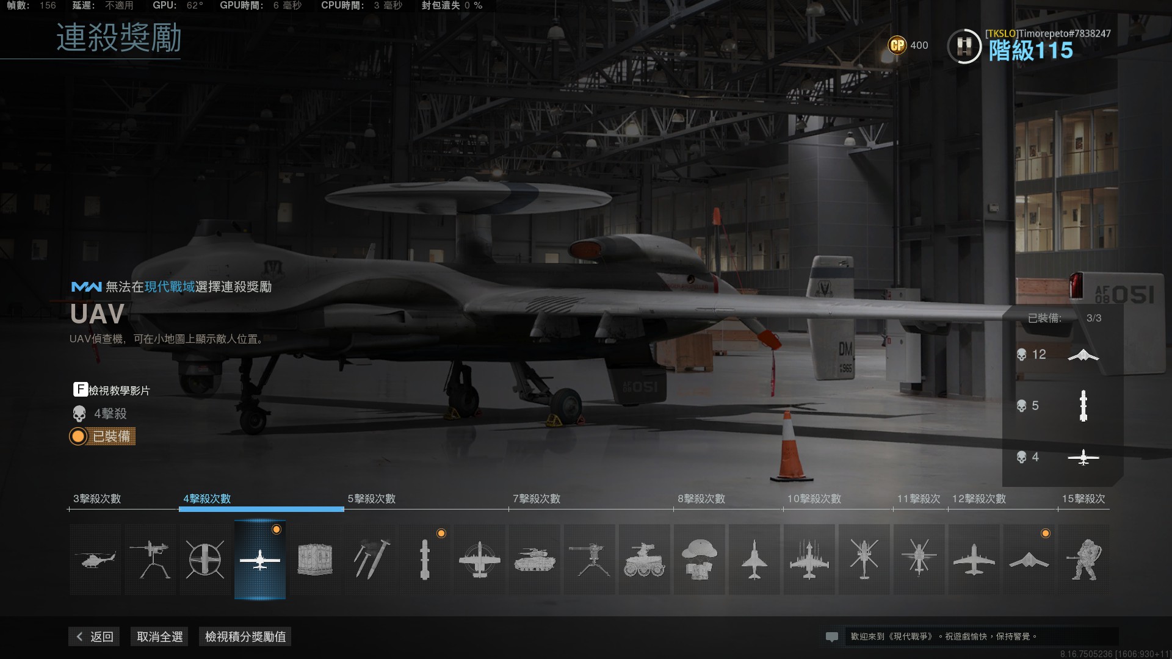Go back with the 返回 button

coord(95,636)
